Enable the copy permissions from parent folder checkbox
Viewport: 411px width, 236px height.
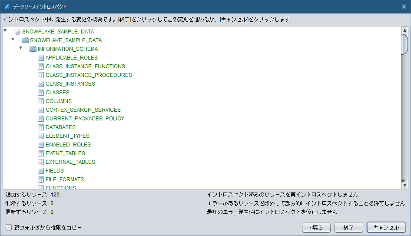(x=9, y=227)
